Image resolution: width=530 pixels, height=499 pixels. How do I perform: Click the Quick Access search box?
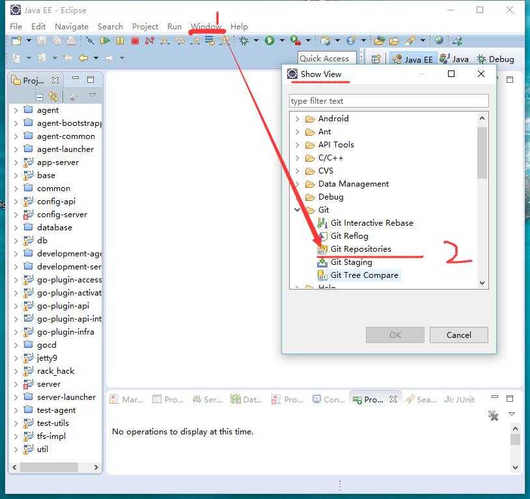pos(327,59)
